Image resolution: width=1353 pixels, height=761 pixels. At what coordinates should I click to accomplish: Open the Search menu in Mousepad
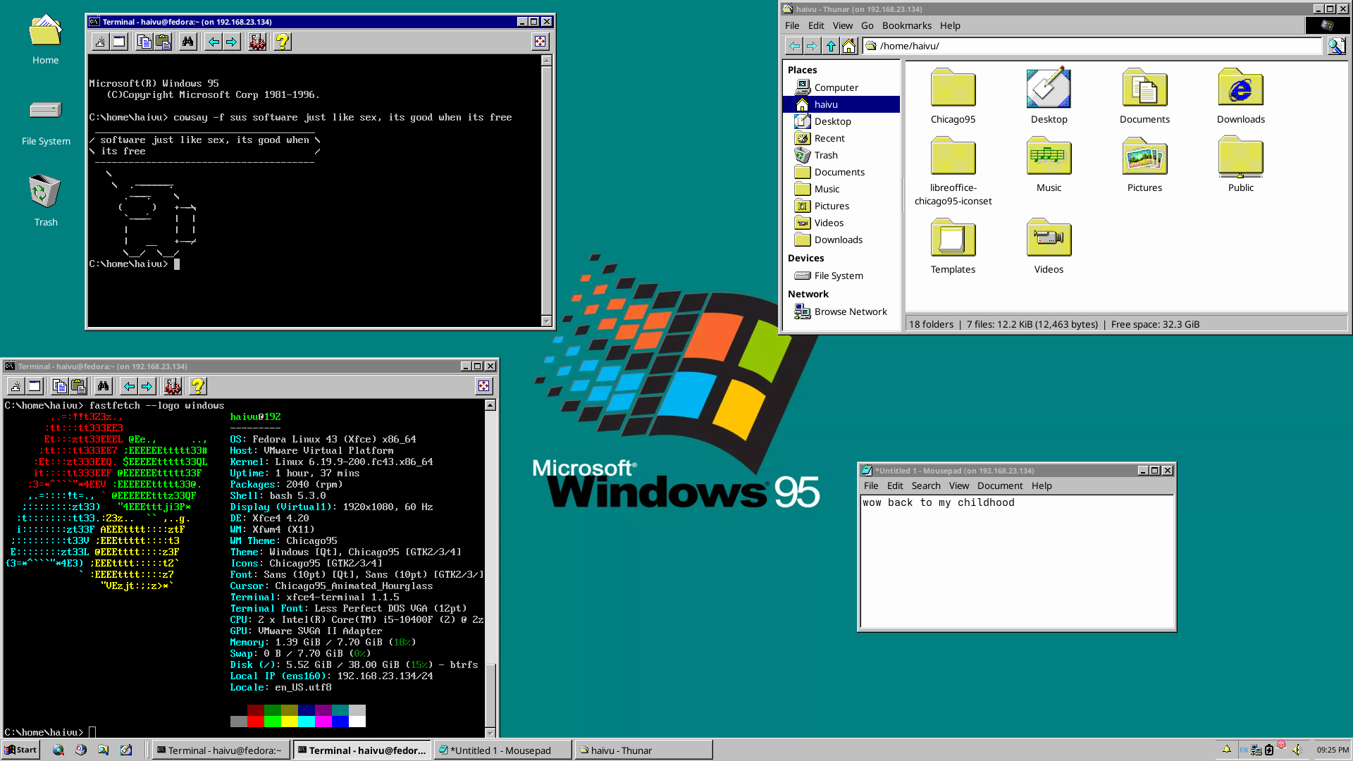pos(926,485)
